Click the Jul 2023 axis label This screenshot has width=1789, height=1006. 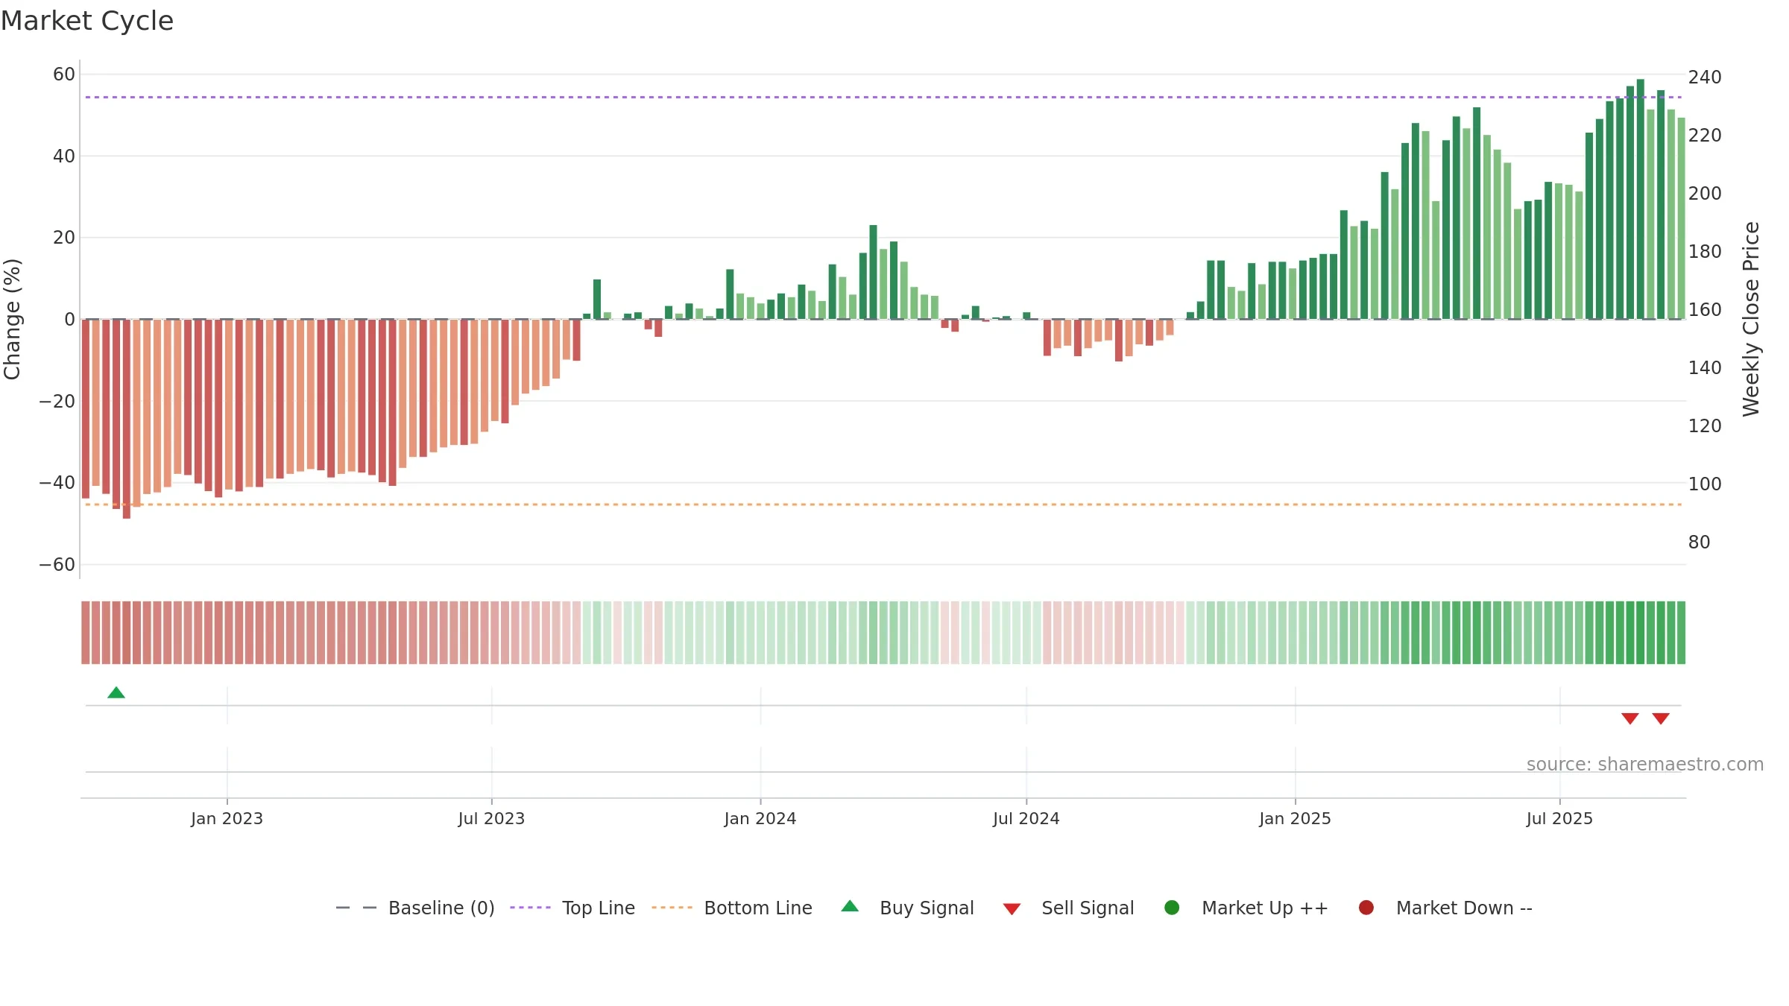(x=491, y=819)
